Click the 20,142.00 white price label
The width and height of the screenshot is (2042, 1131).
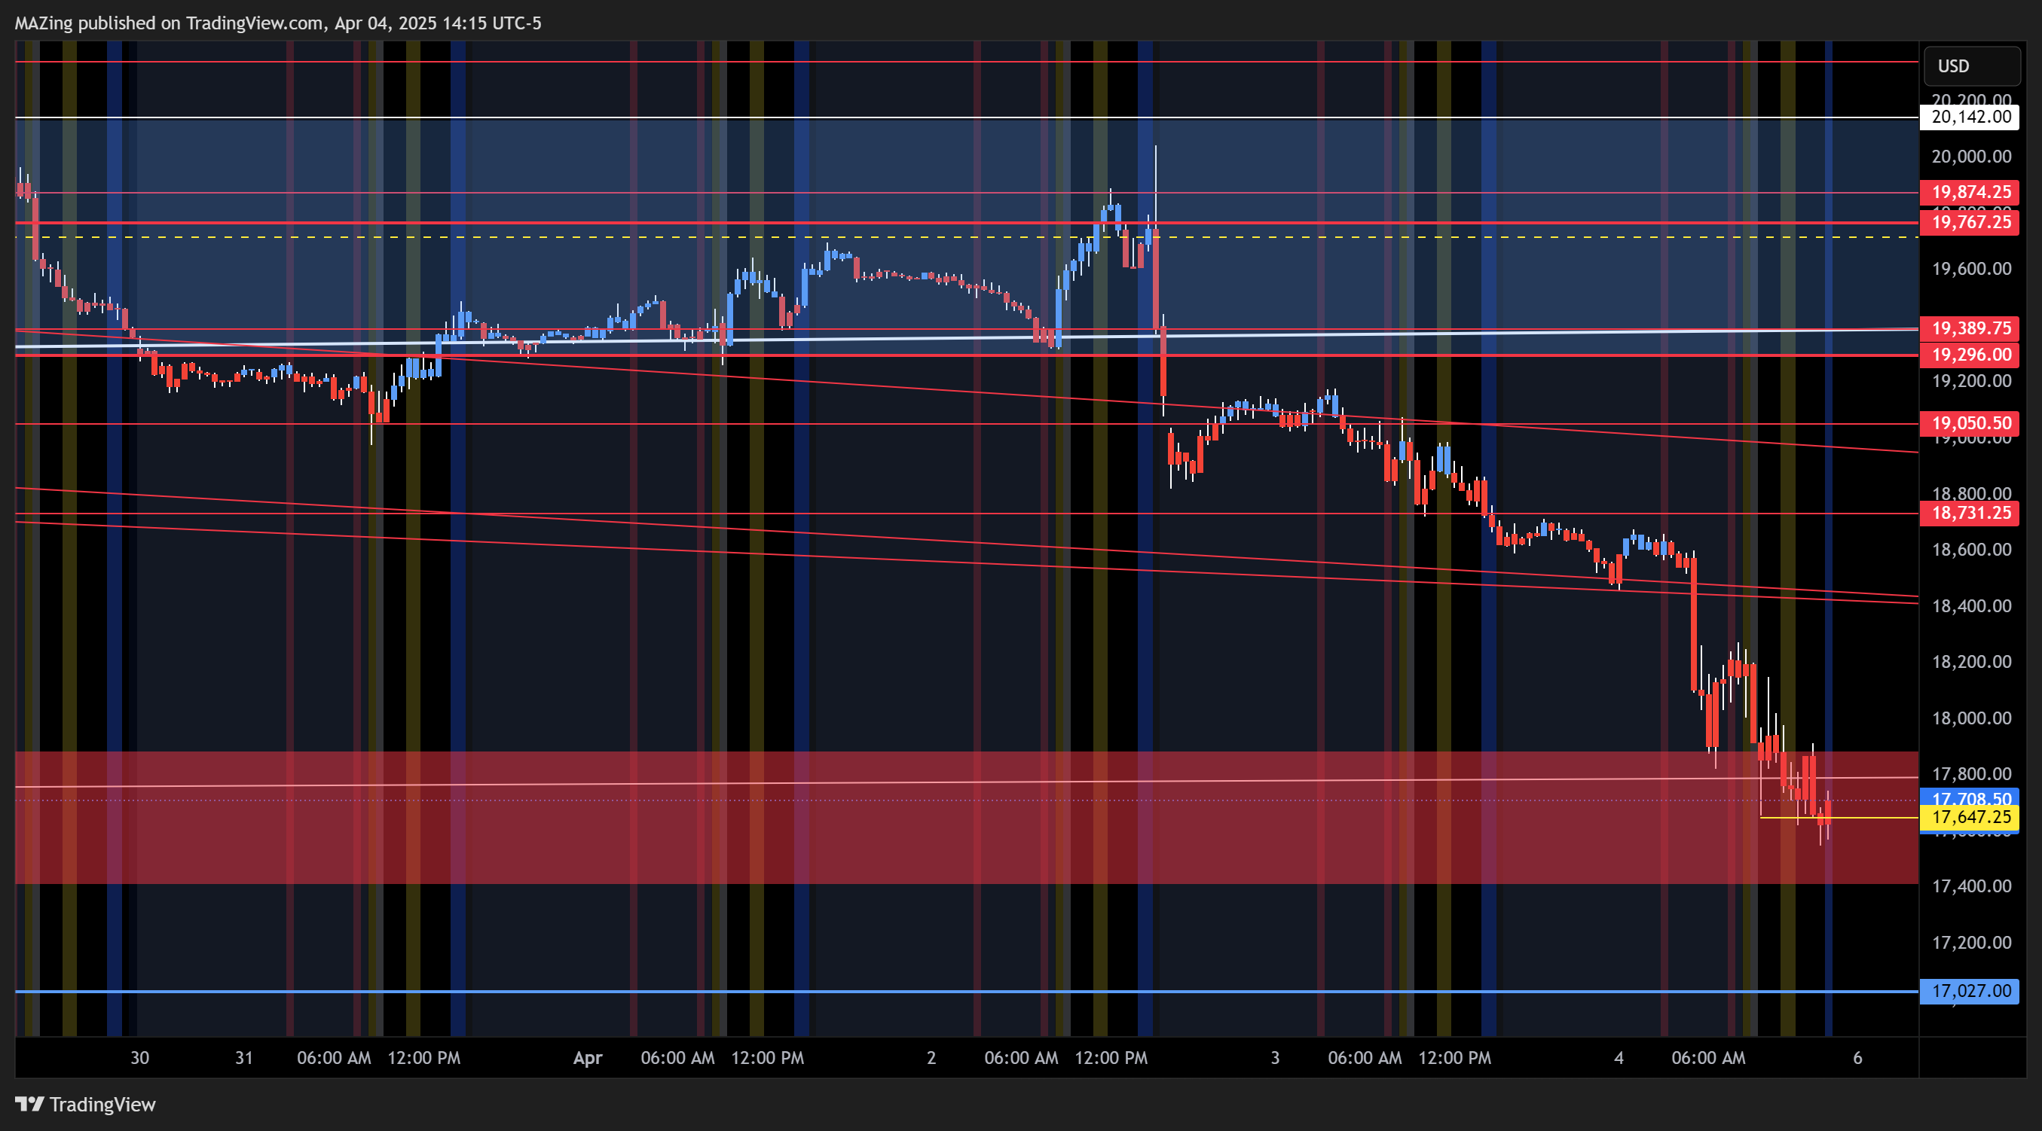(x=1969, y=117)
